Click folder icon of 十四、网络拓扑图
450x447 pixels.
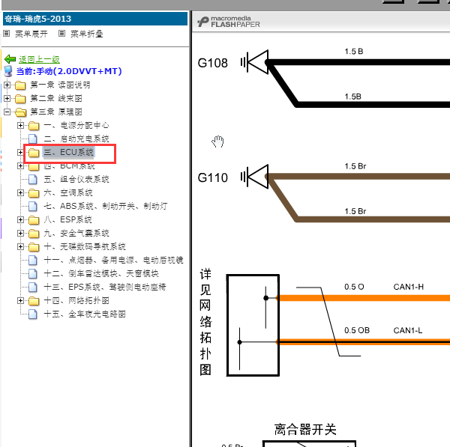(x=34, y=300)
